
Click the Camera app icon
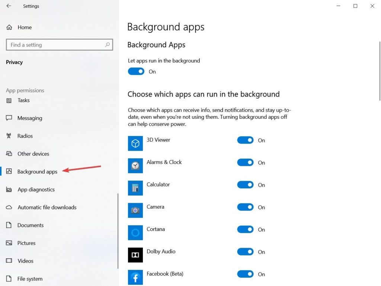pyautogui.click(x=135, y=210)
